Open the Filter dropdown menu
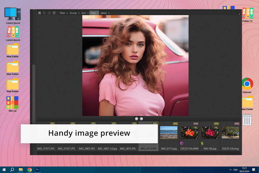The width and height of the screenshot is (259, 173). (63, 13)
